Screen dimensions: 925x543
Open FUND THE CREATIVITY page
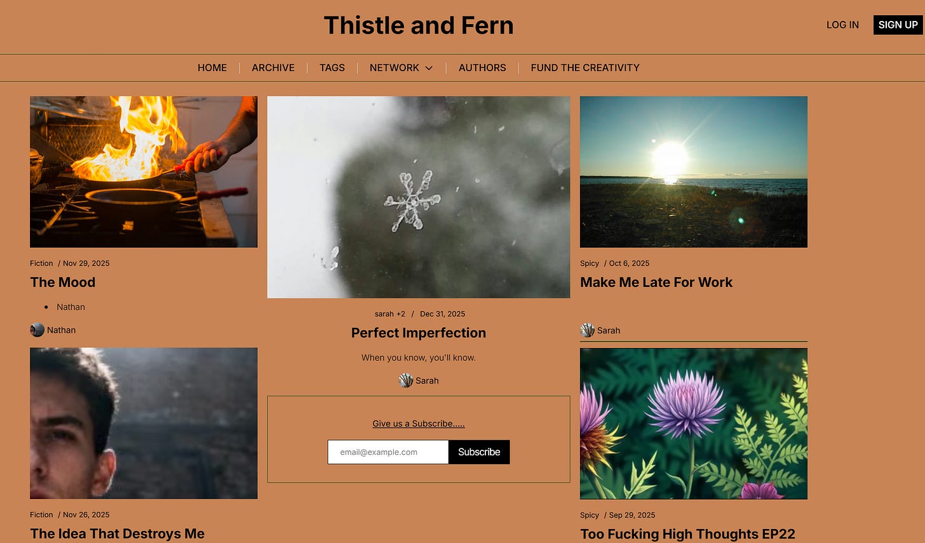[585, 67]
